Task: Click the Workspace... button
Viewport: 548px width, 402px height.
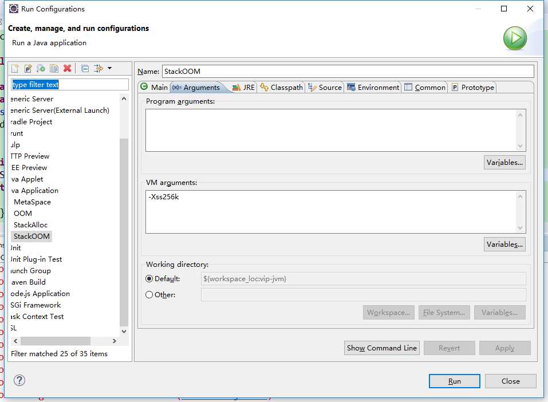Action: (389, 313)
